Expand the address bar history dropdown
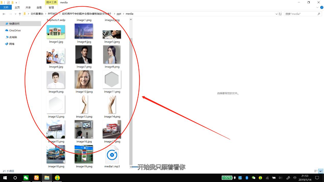 (x=276, y=14)
